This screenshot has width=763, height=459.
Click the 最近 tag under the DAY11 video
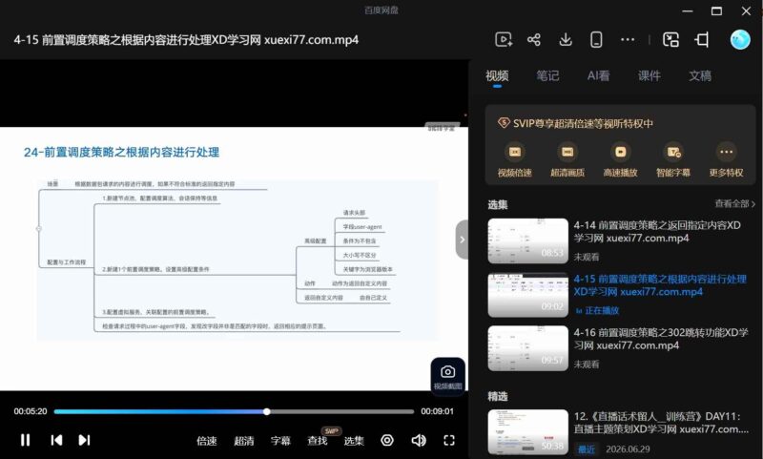(x=587, y=449)
